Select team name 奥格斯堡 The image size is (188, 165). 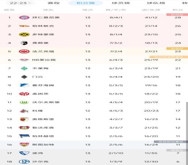click(43, 119)
